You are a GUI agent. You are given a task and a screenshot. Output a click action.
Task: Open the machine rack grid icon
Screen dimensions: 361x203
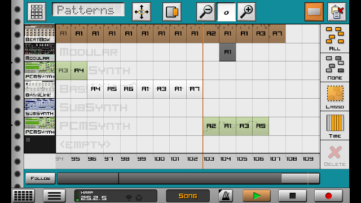pyautogui.click(x=24, y=196)
